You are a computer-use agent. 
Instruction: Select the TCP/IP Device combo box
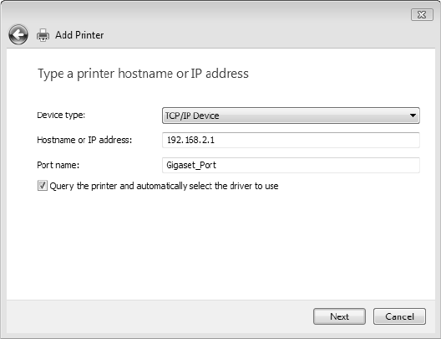(291, 116)
